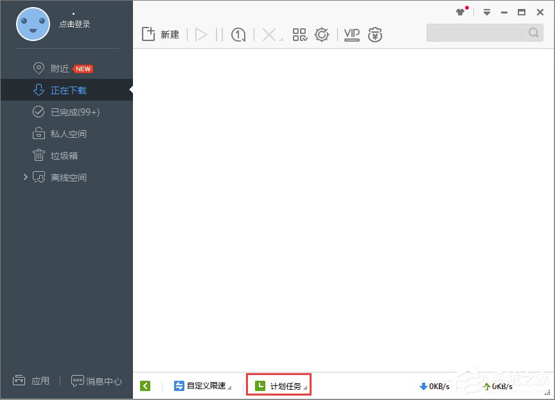This screenshot has width=555, height=400.
Task: Expand the 离线空间 sidebar section
Action: (24, 177)
